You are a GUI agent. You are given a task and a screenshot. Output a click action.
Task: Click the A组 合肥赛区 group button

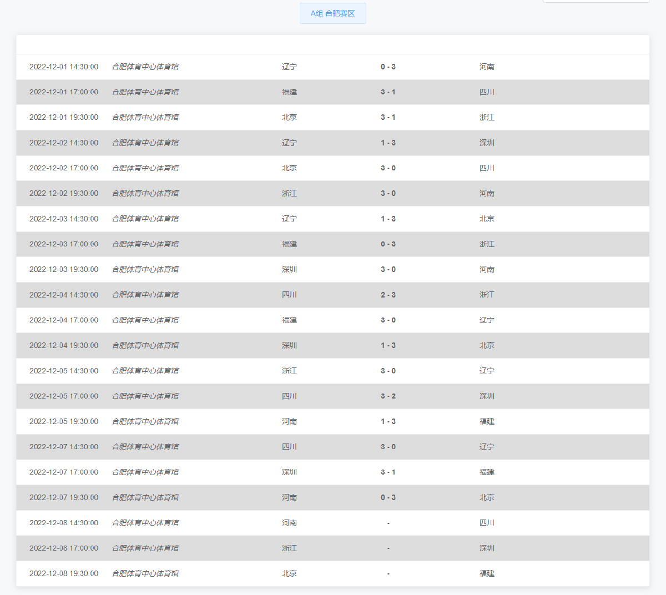pos(333,13)
